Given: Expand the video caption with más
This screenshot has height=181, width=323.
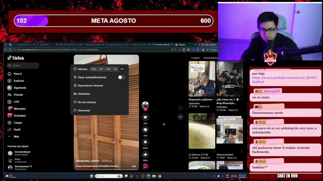Looking at the screenshot, I should 134,166.
